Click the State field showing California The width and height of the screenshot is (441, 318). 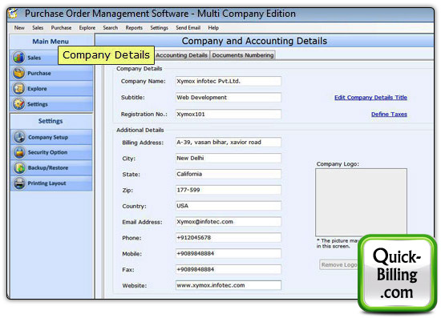(x=228, y=174)
